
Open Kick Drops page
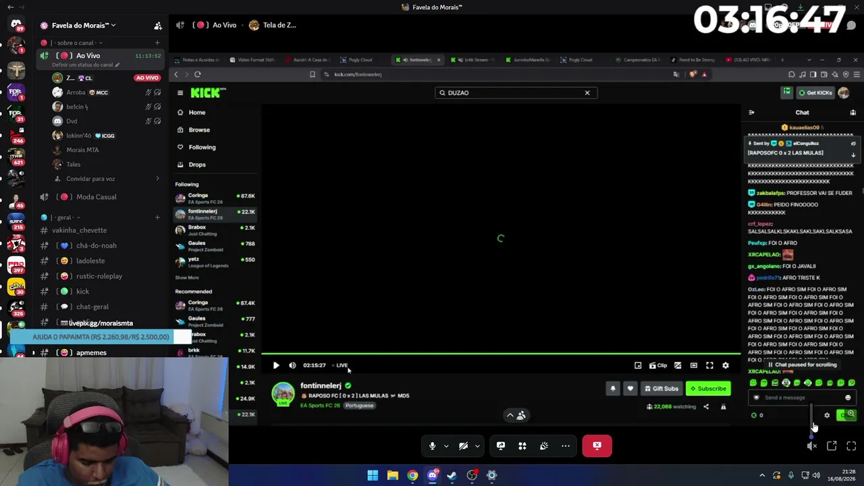[197, 165]
